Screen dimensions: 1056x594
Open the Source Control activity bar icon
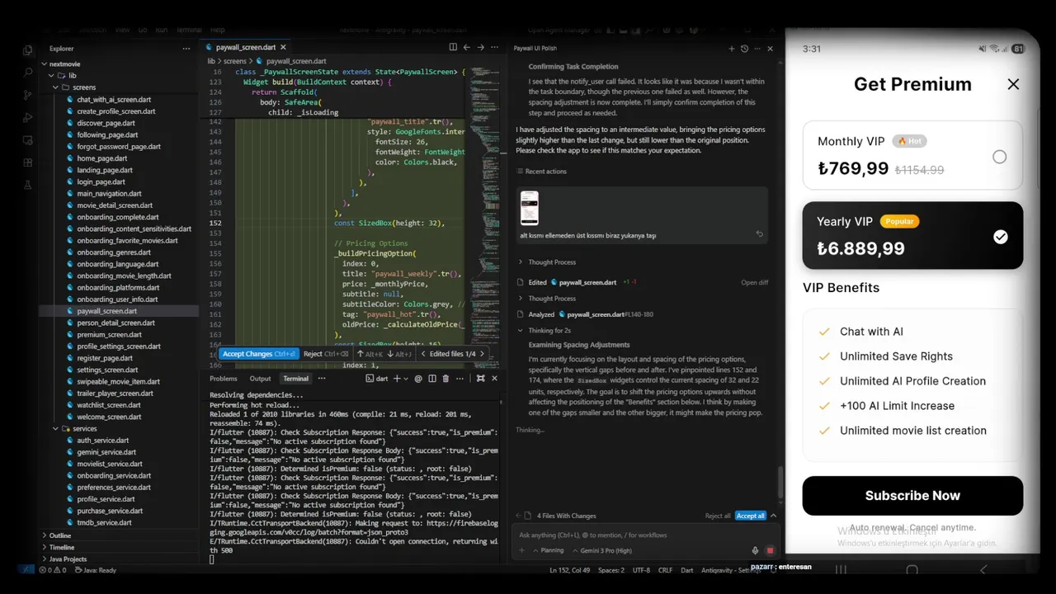point(27,95)
